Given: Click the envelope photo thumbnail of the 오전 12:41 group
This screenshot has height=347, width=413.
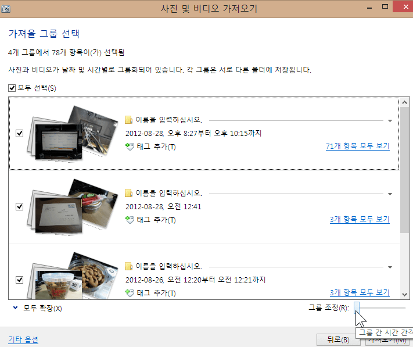Looking at the screenshot, I should point(59,214).
